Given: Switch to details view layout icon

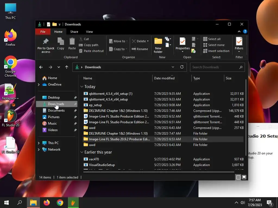Looking at the screenshot, I should (238, 177).
